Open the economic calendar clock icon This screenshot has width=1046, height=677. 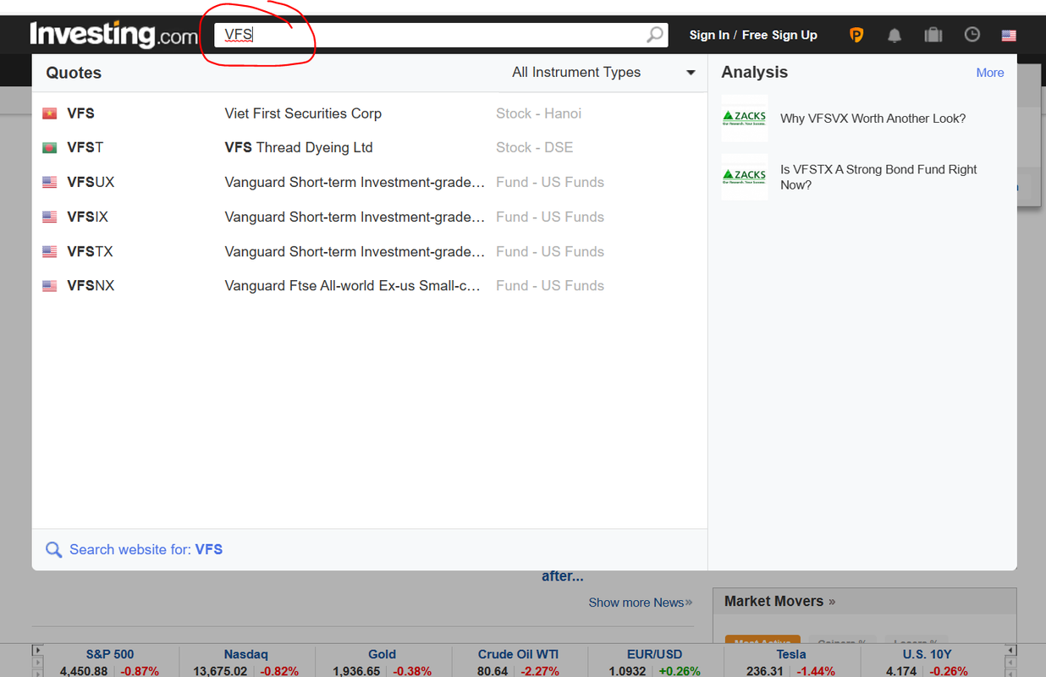[x=972, y=35]
